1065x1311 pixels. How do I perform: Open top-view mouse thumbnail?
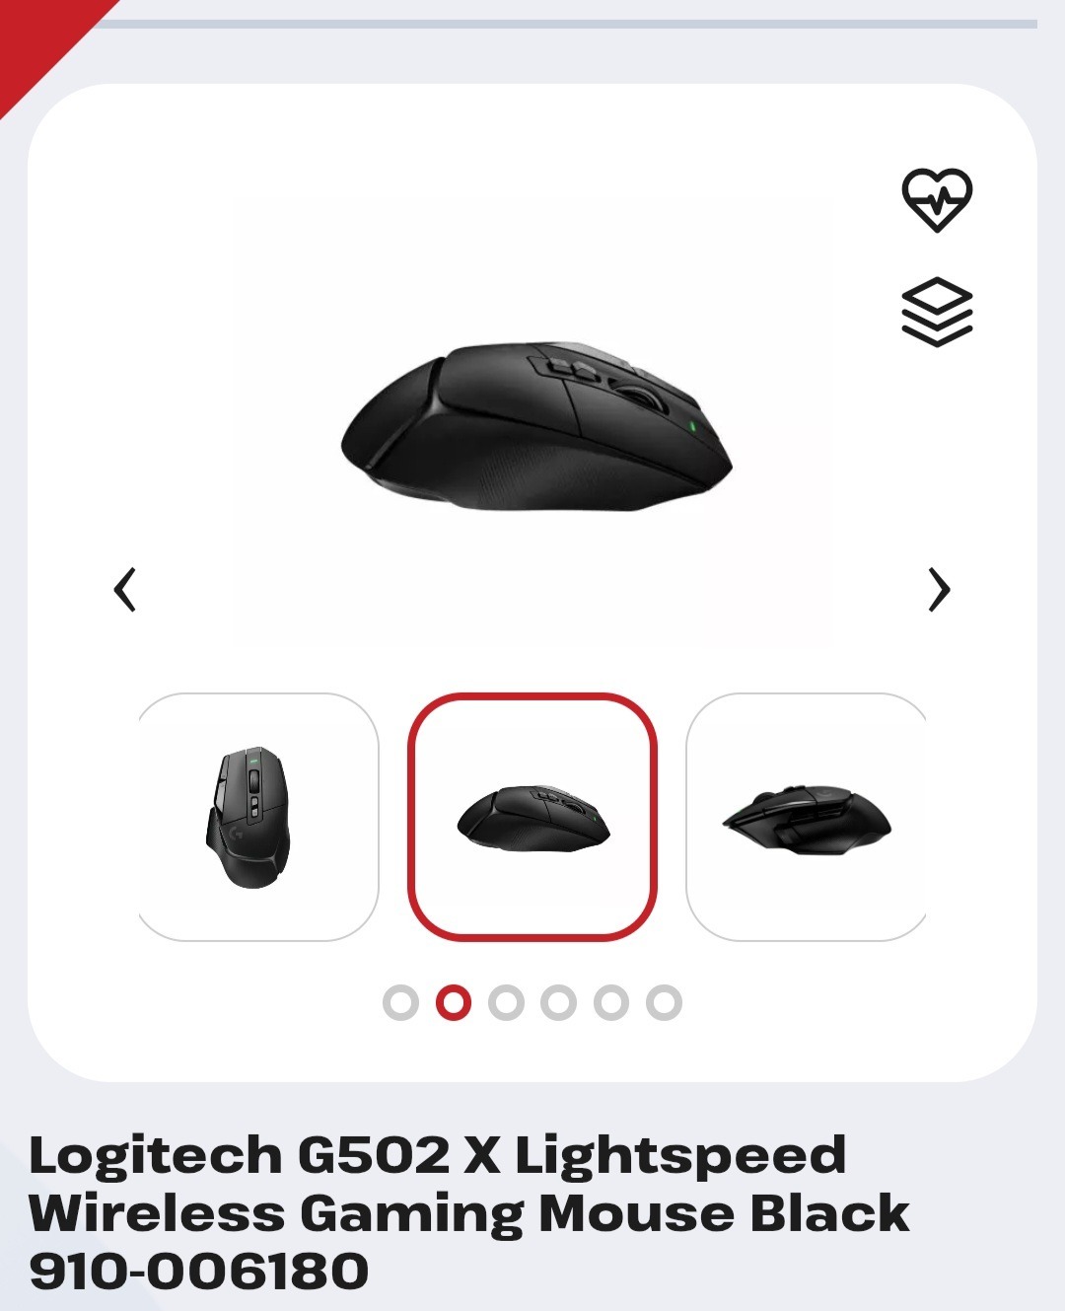pyautogui.click(x=258, y=817)
